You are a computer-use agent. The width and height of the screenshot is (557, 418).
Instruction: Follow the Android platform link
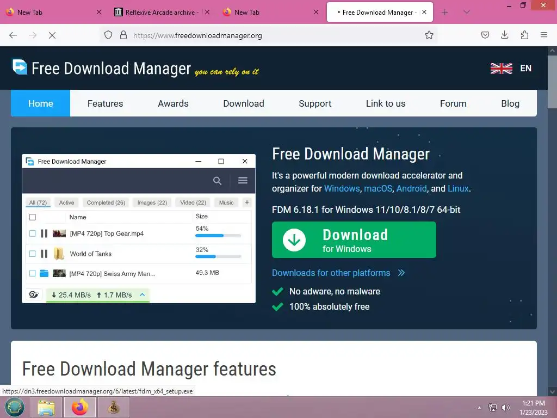tap(411, 188)
